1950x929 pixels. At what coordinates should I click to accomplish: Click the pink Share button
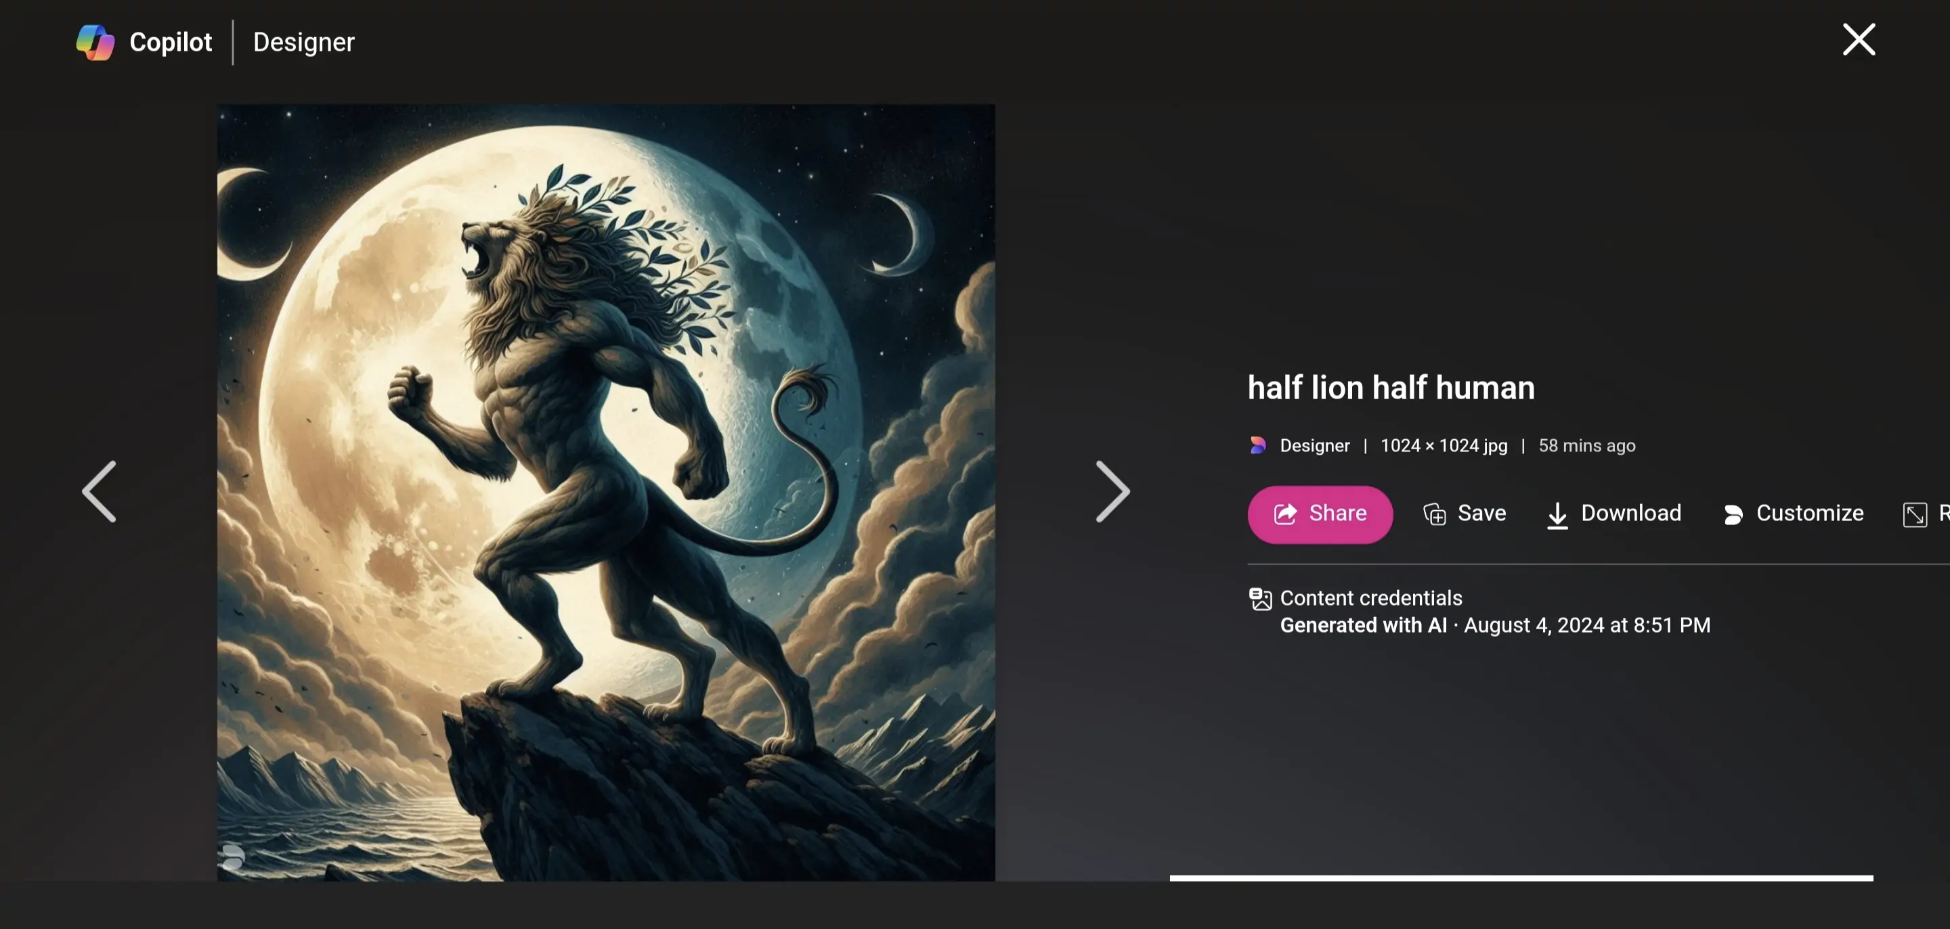(1320, 514)
